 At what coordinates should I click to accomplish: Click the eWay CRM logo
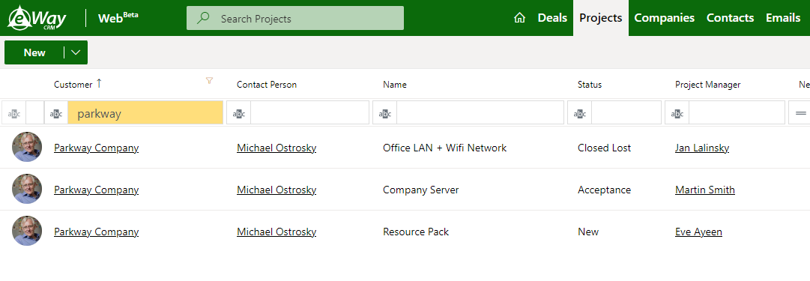click(x=37, y=18)
